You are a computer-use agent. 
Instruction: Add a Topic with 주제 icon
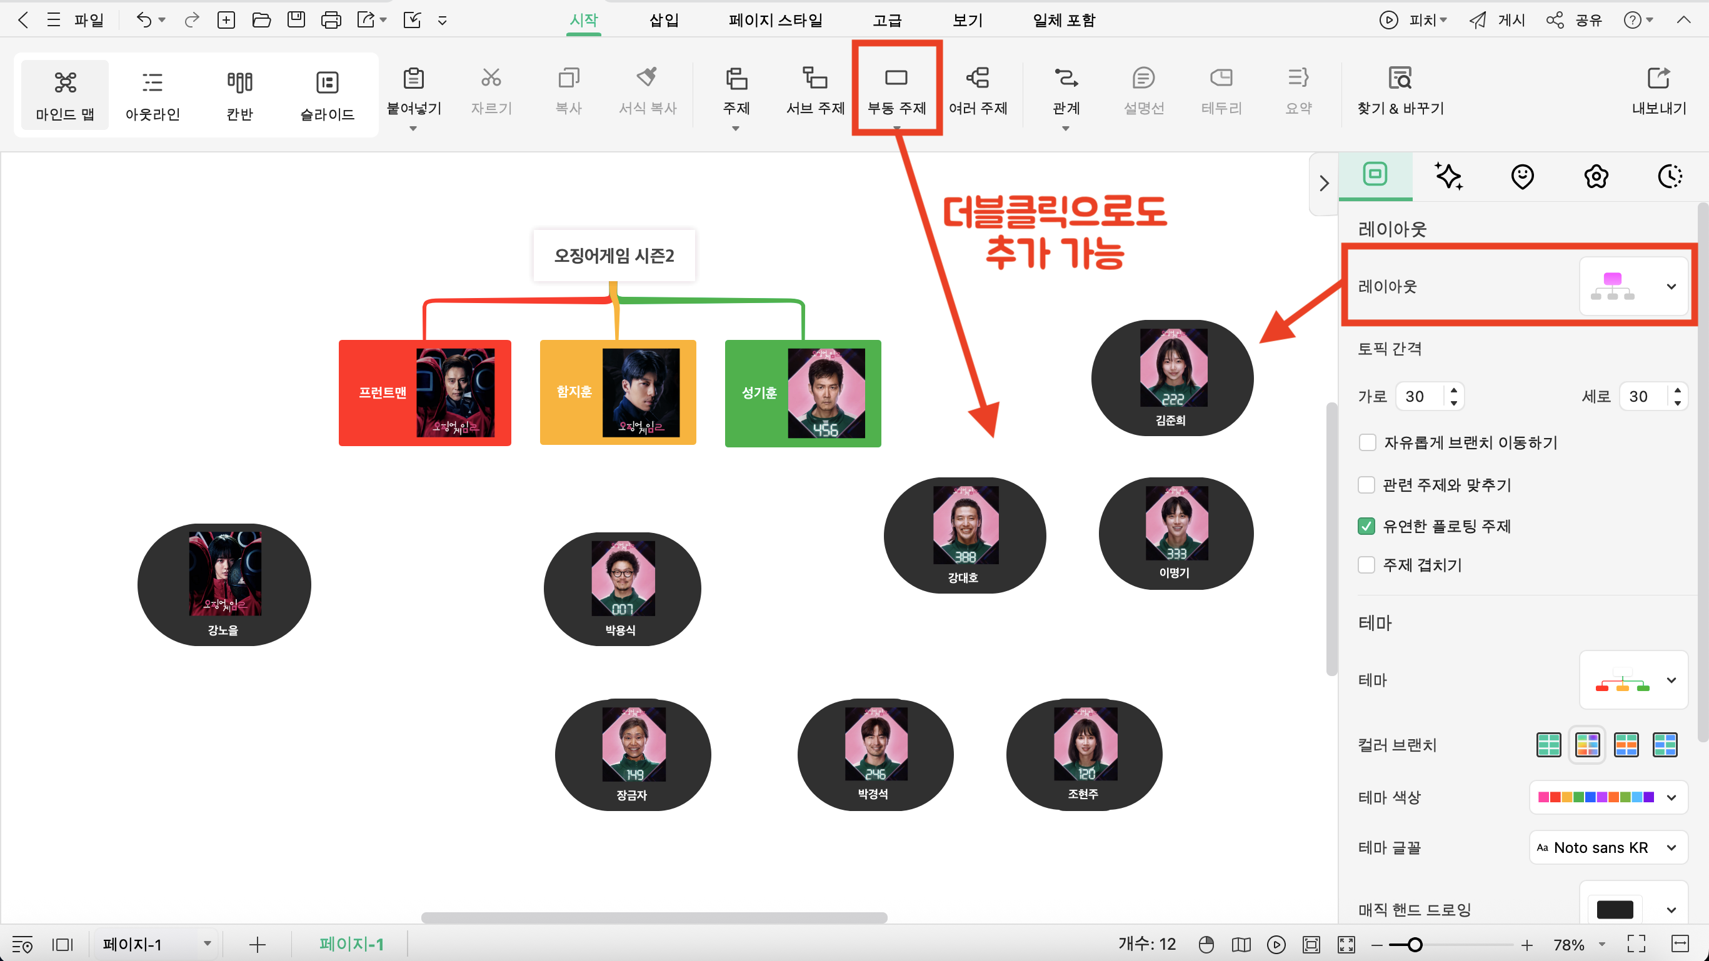[x=736, y=79]
